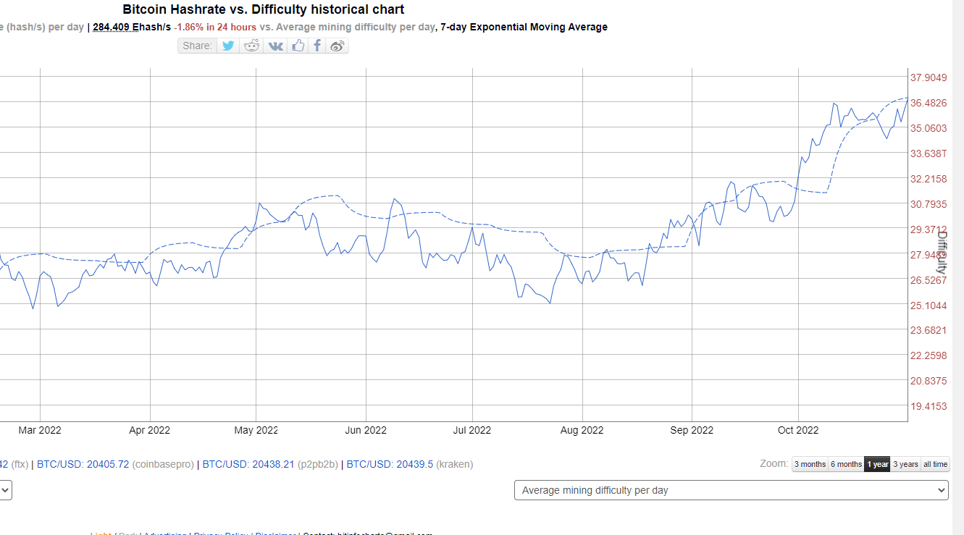This screenshot has width=964, height=535.
Task: Click the 7-day Exponential Moving Average label
Action: tap(524, 28)
